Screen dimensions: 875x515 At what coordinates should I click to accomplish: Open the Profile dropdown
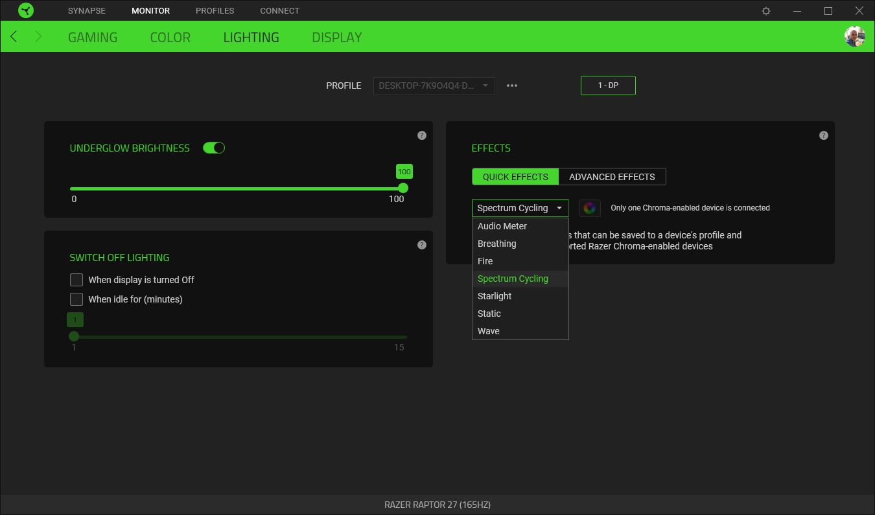434,86
